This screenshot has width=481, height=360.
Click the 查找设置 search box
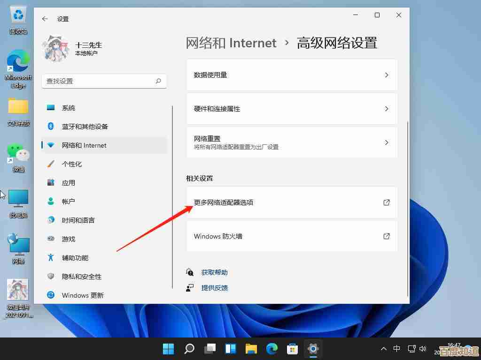tap(104, 81)
